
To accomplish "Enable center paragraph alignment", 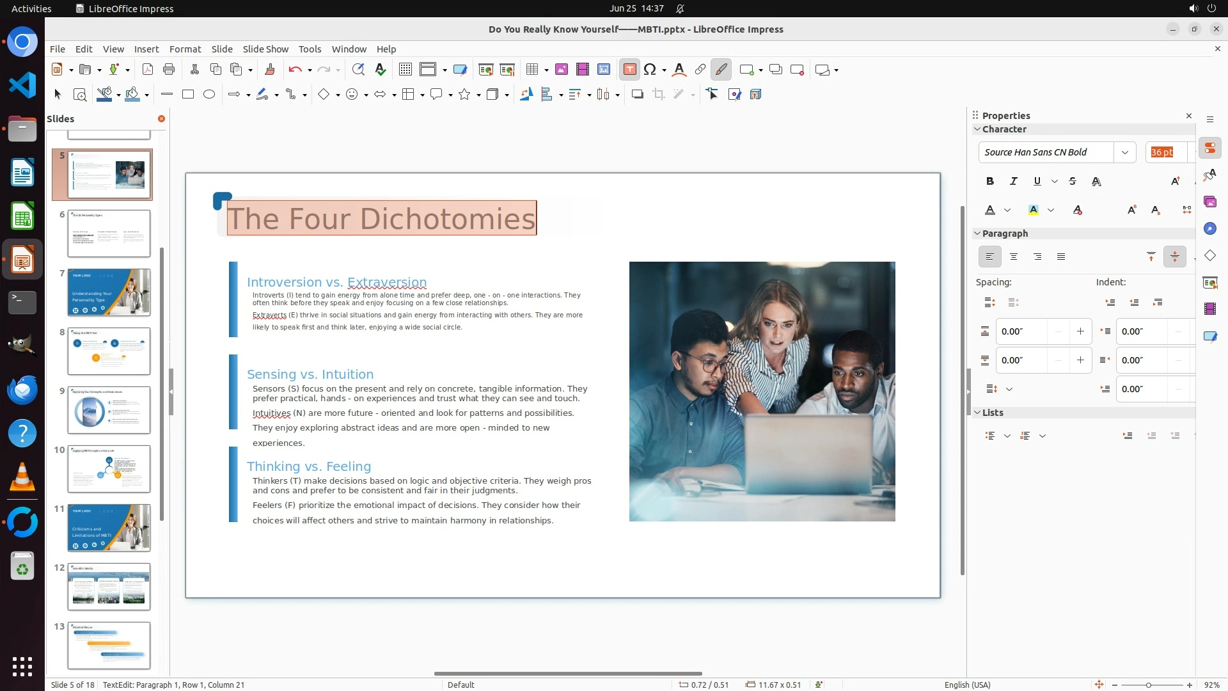I will pos(1013,257).
